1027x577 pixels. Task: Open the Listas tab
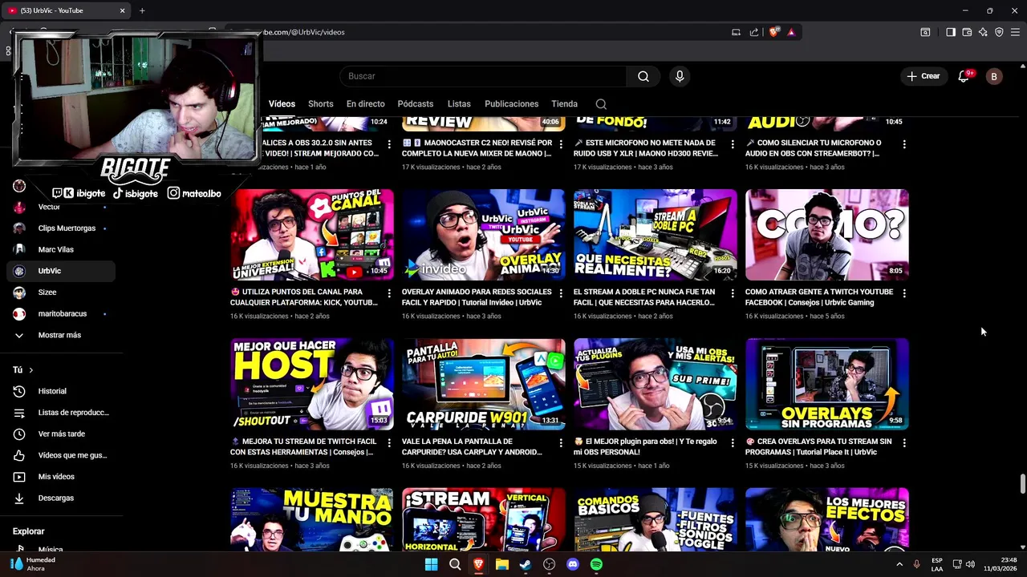[459, 104]
